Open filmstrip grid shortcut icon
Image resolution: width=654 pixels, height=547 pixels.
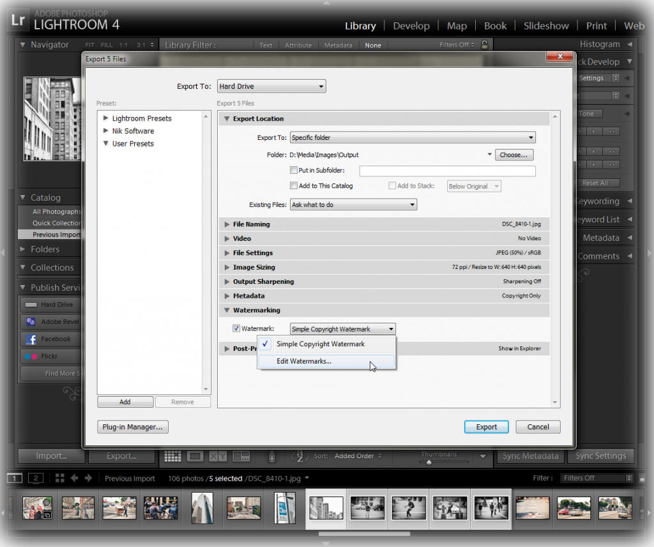click(59, 478)
